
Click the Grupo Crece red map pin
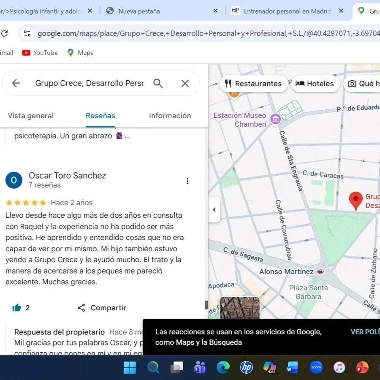(356, 201)
